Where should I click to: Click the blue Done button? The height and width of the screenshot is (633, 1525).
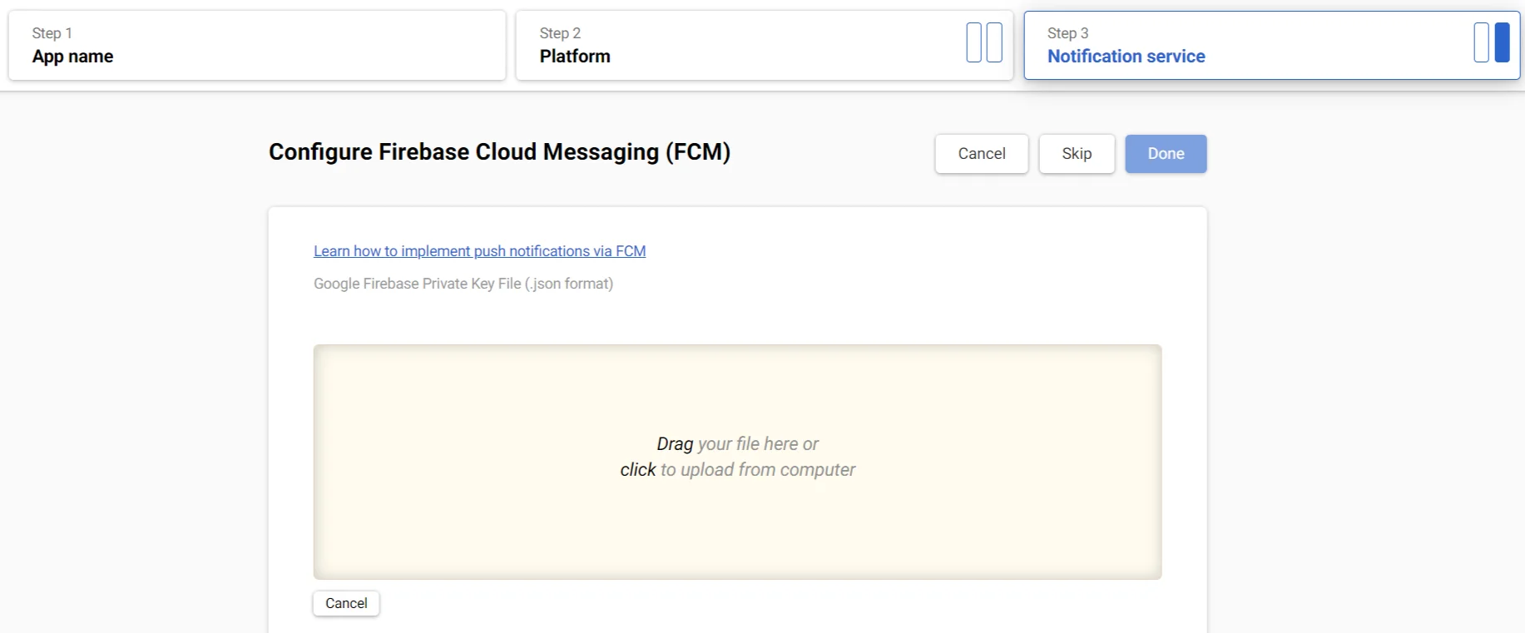pos(1166,154)
